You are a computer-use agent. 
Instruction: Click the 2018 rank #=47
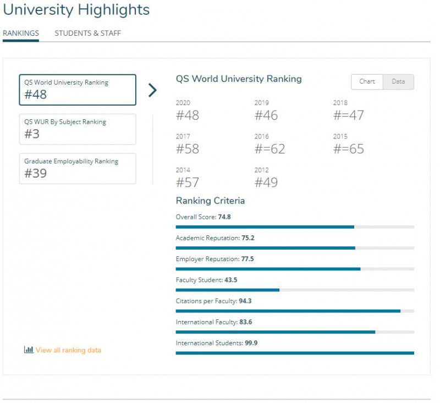click(349, 115)
